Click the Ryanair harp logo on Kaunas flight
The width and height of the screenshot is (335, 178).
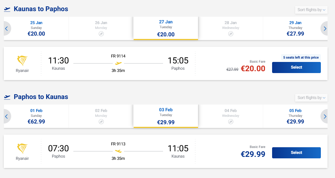[x=22, y=61]
